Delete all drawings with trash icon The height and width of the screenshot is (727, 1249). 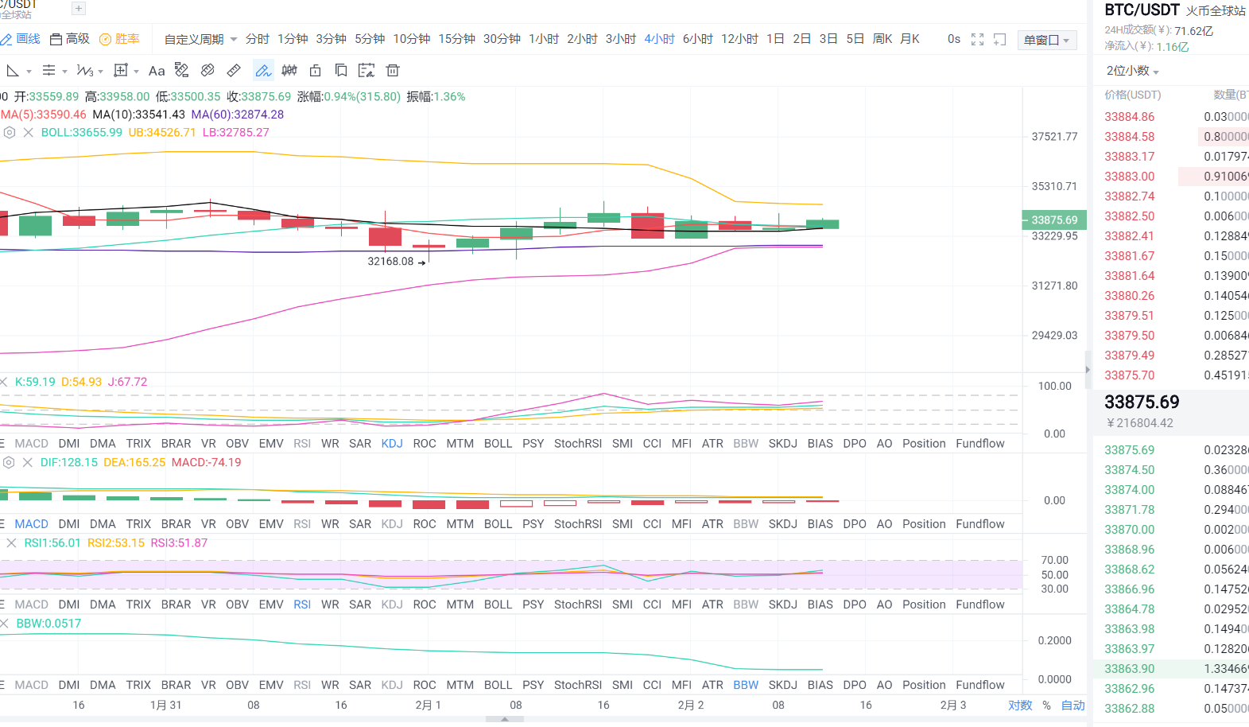coord(393,71)
